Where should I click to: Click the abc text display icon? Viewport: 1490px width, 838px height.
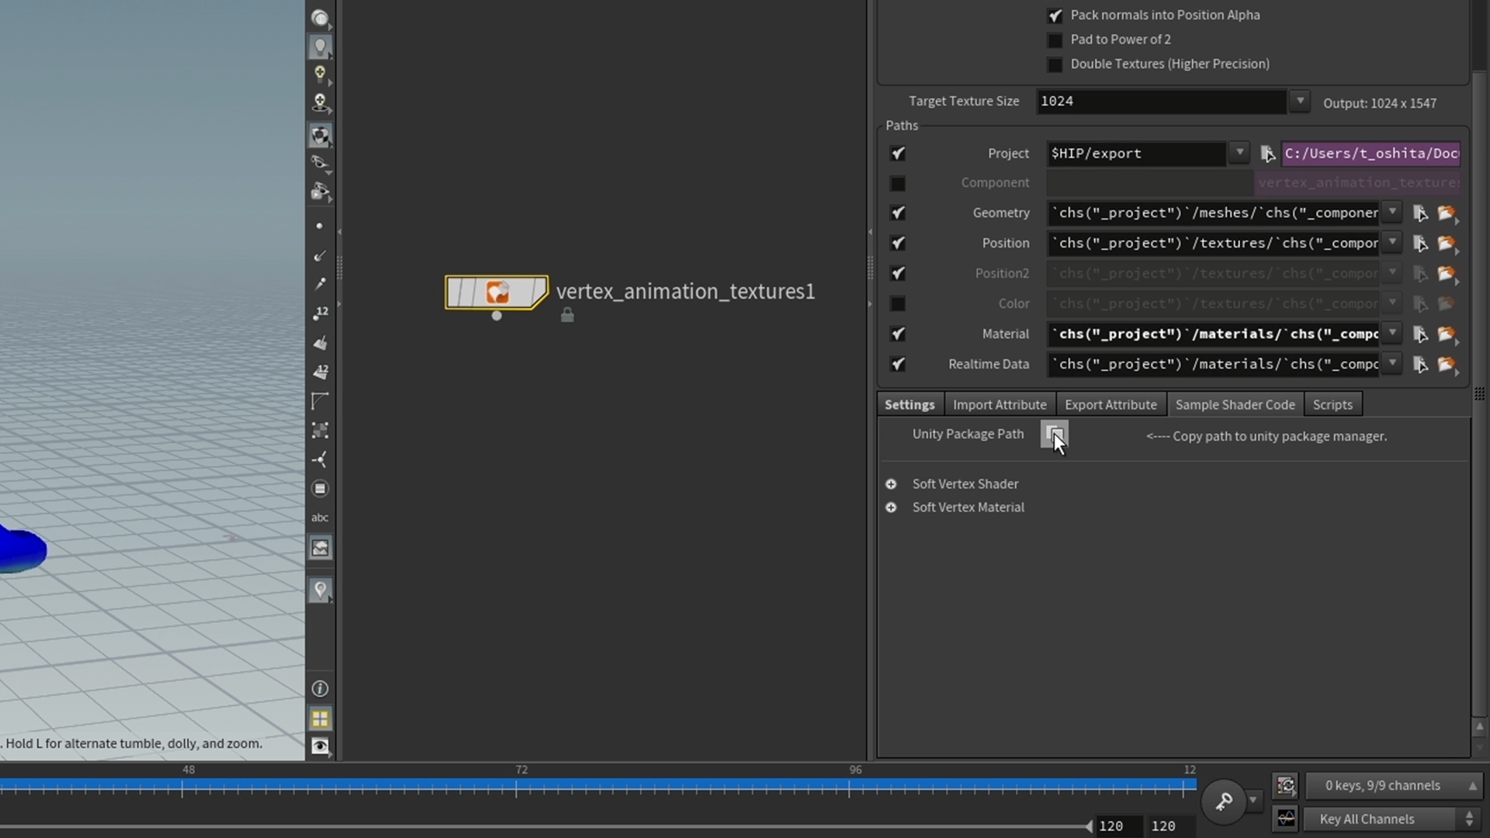coord(320,518)
